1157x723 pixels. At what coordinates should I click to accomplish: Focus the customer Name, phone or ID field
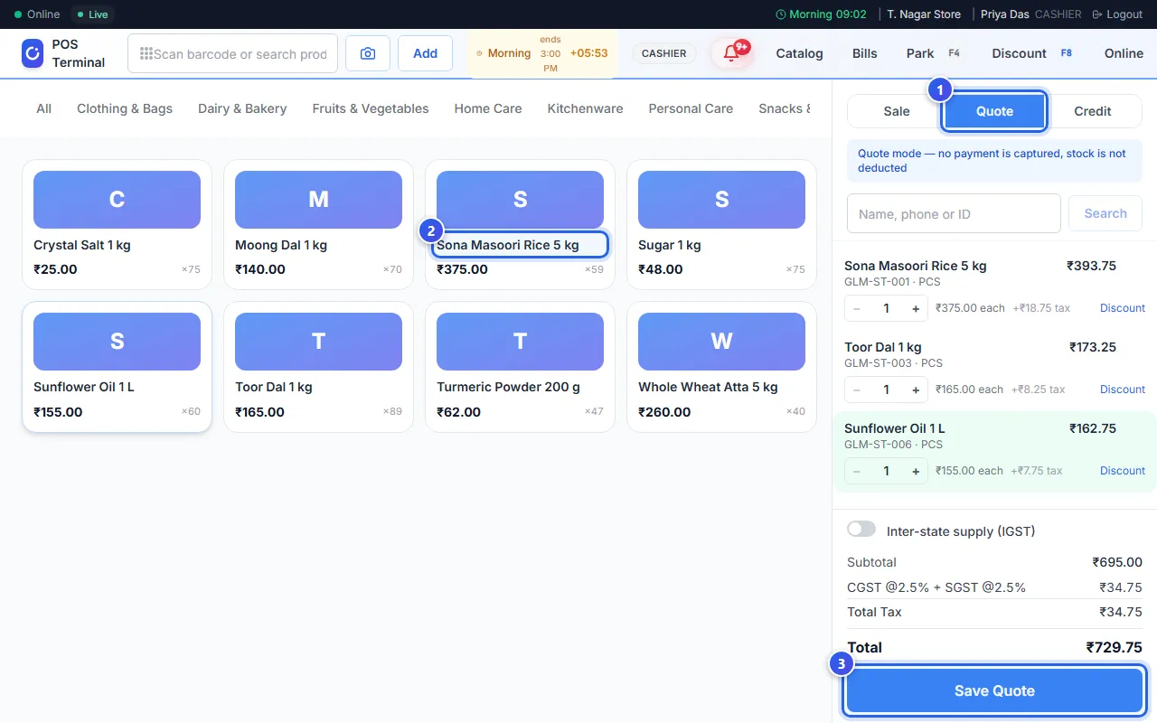pyautogui.click(x=954, y=213)
